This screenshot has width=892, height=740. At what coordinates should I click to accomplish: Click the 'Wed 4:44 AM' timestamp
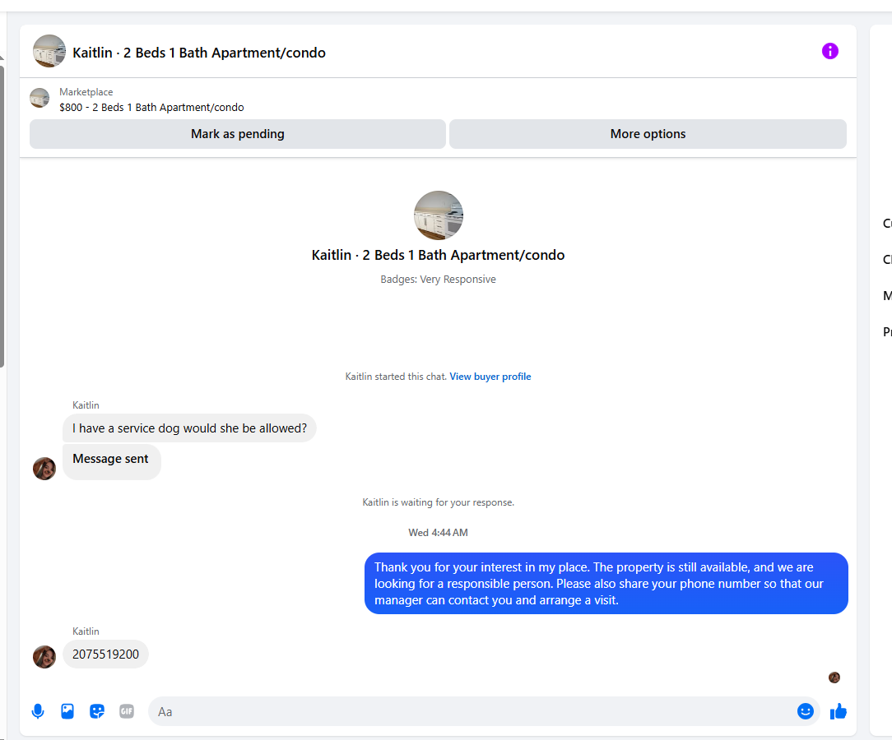[x=438, y=533]
